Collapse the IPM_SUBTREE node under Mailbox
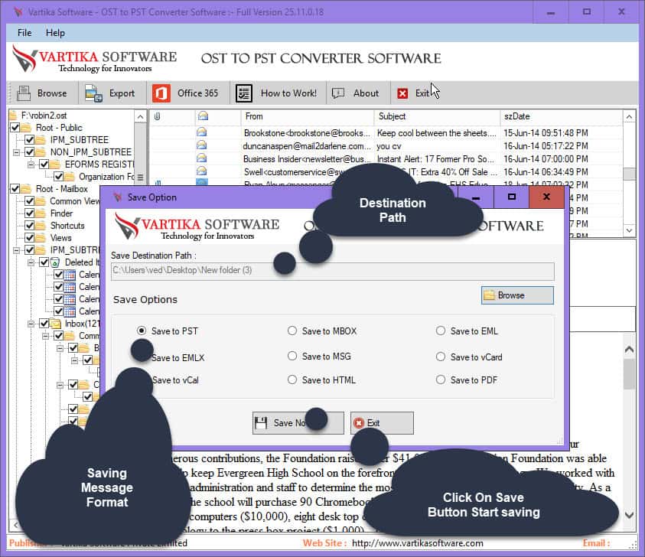 (x=17, y=250)
